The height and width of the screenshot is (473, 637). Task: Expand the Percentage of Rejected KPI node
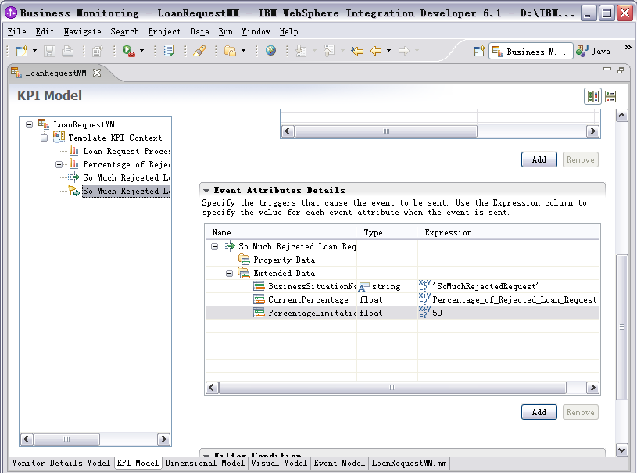(59, 165)
